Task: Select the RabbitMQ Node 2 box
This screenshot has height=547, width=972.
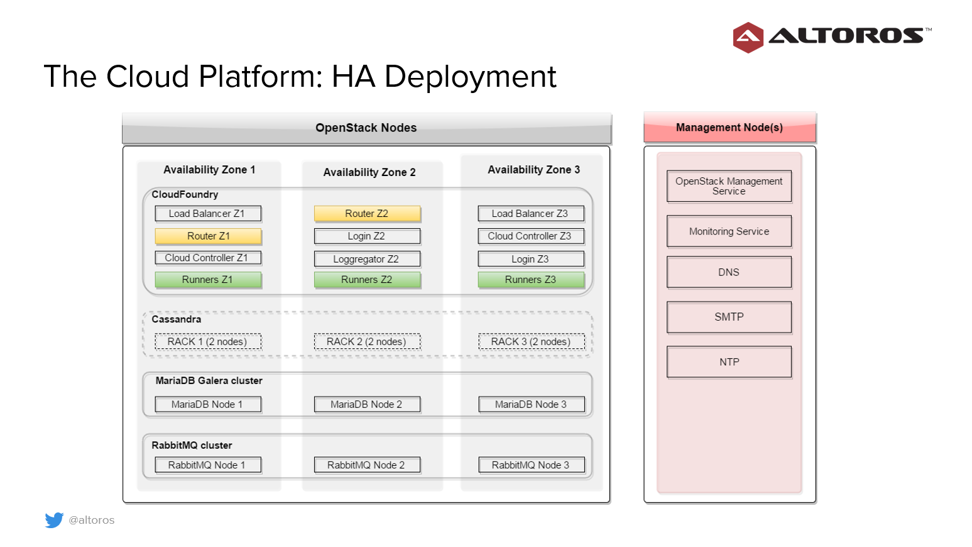Action: pyautogui.click(x=367, y=465)
